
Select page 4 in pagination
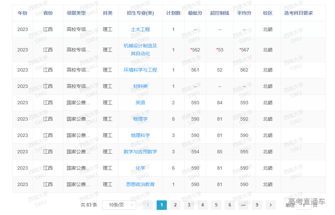pos(202,205)
